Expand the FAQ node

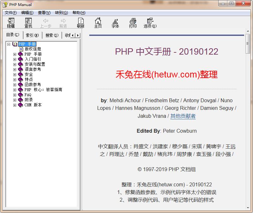click(x=15, y=95)
